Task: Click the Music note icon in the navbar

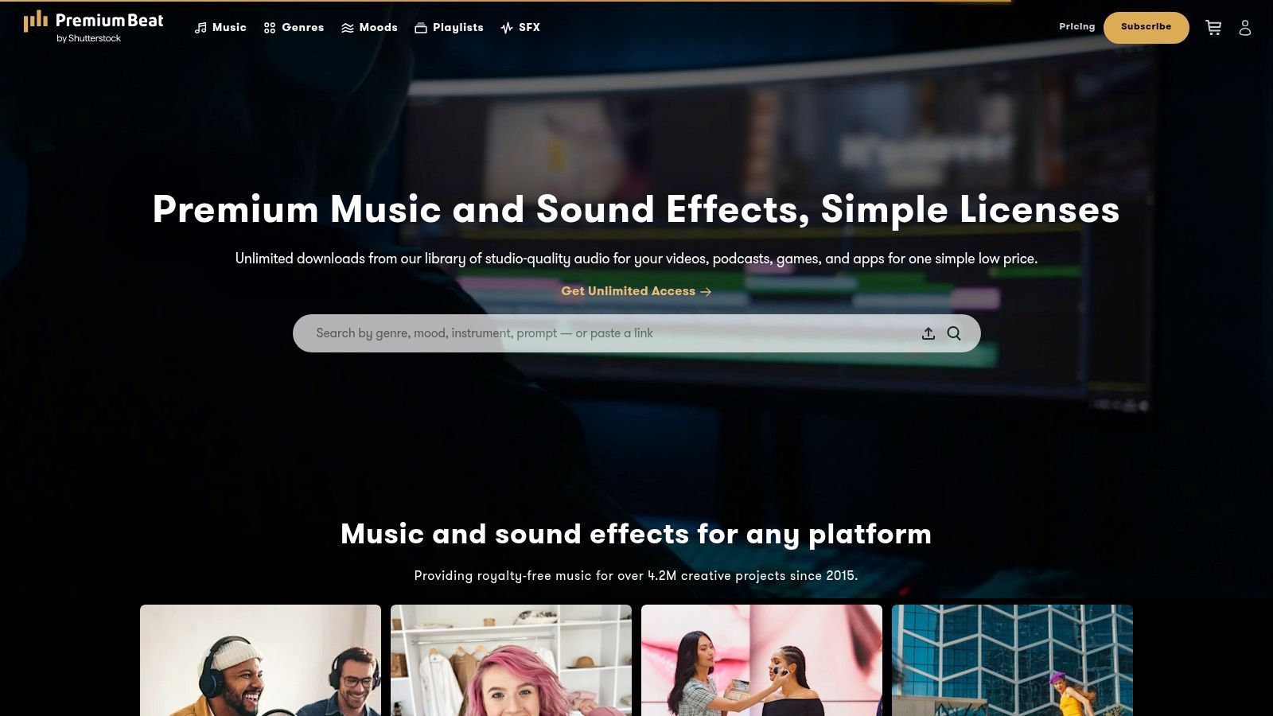Action: tap(200, 27)
